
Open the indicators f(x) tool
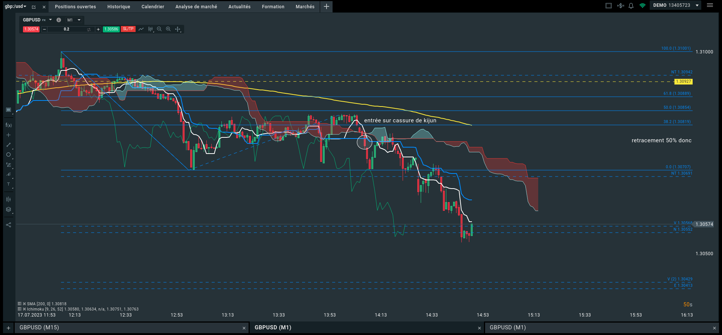pos(9,125)
